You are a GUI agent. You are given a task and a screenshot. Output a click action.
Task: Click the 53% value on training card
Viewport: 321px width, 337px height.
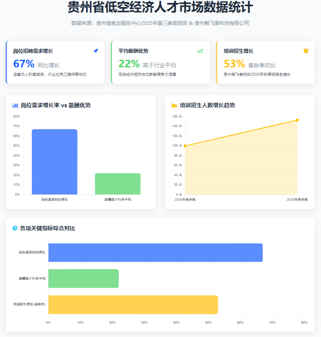pyautogui.click(x=234, y=64)
